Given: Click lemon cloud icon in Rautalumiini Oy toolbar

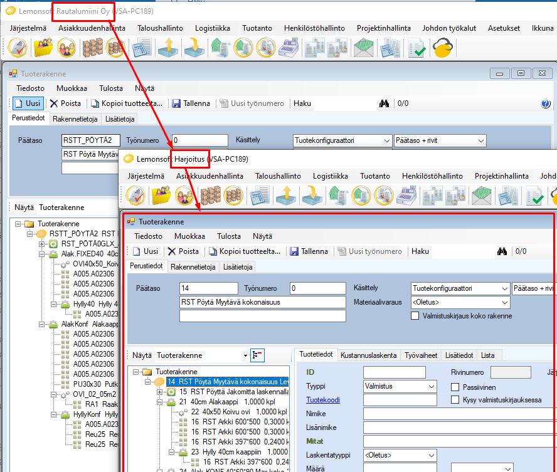Looking at the screenshot, I should (x=443, y=48).
